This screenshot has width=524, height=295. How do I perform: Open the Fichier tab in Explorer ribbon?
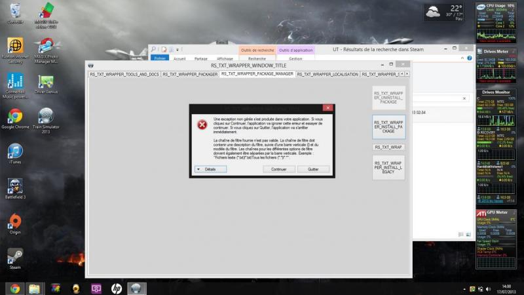[160, 58]
